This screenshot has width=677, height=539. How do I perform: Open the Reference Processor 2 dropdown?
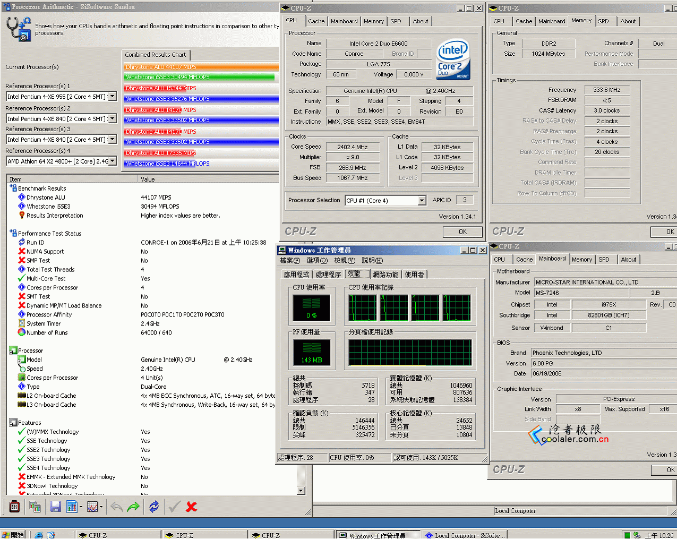[113, 119]
